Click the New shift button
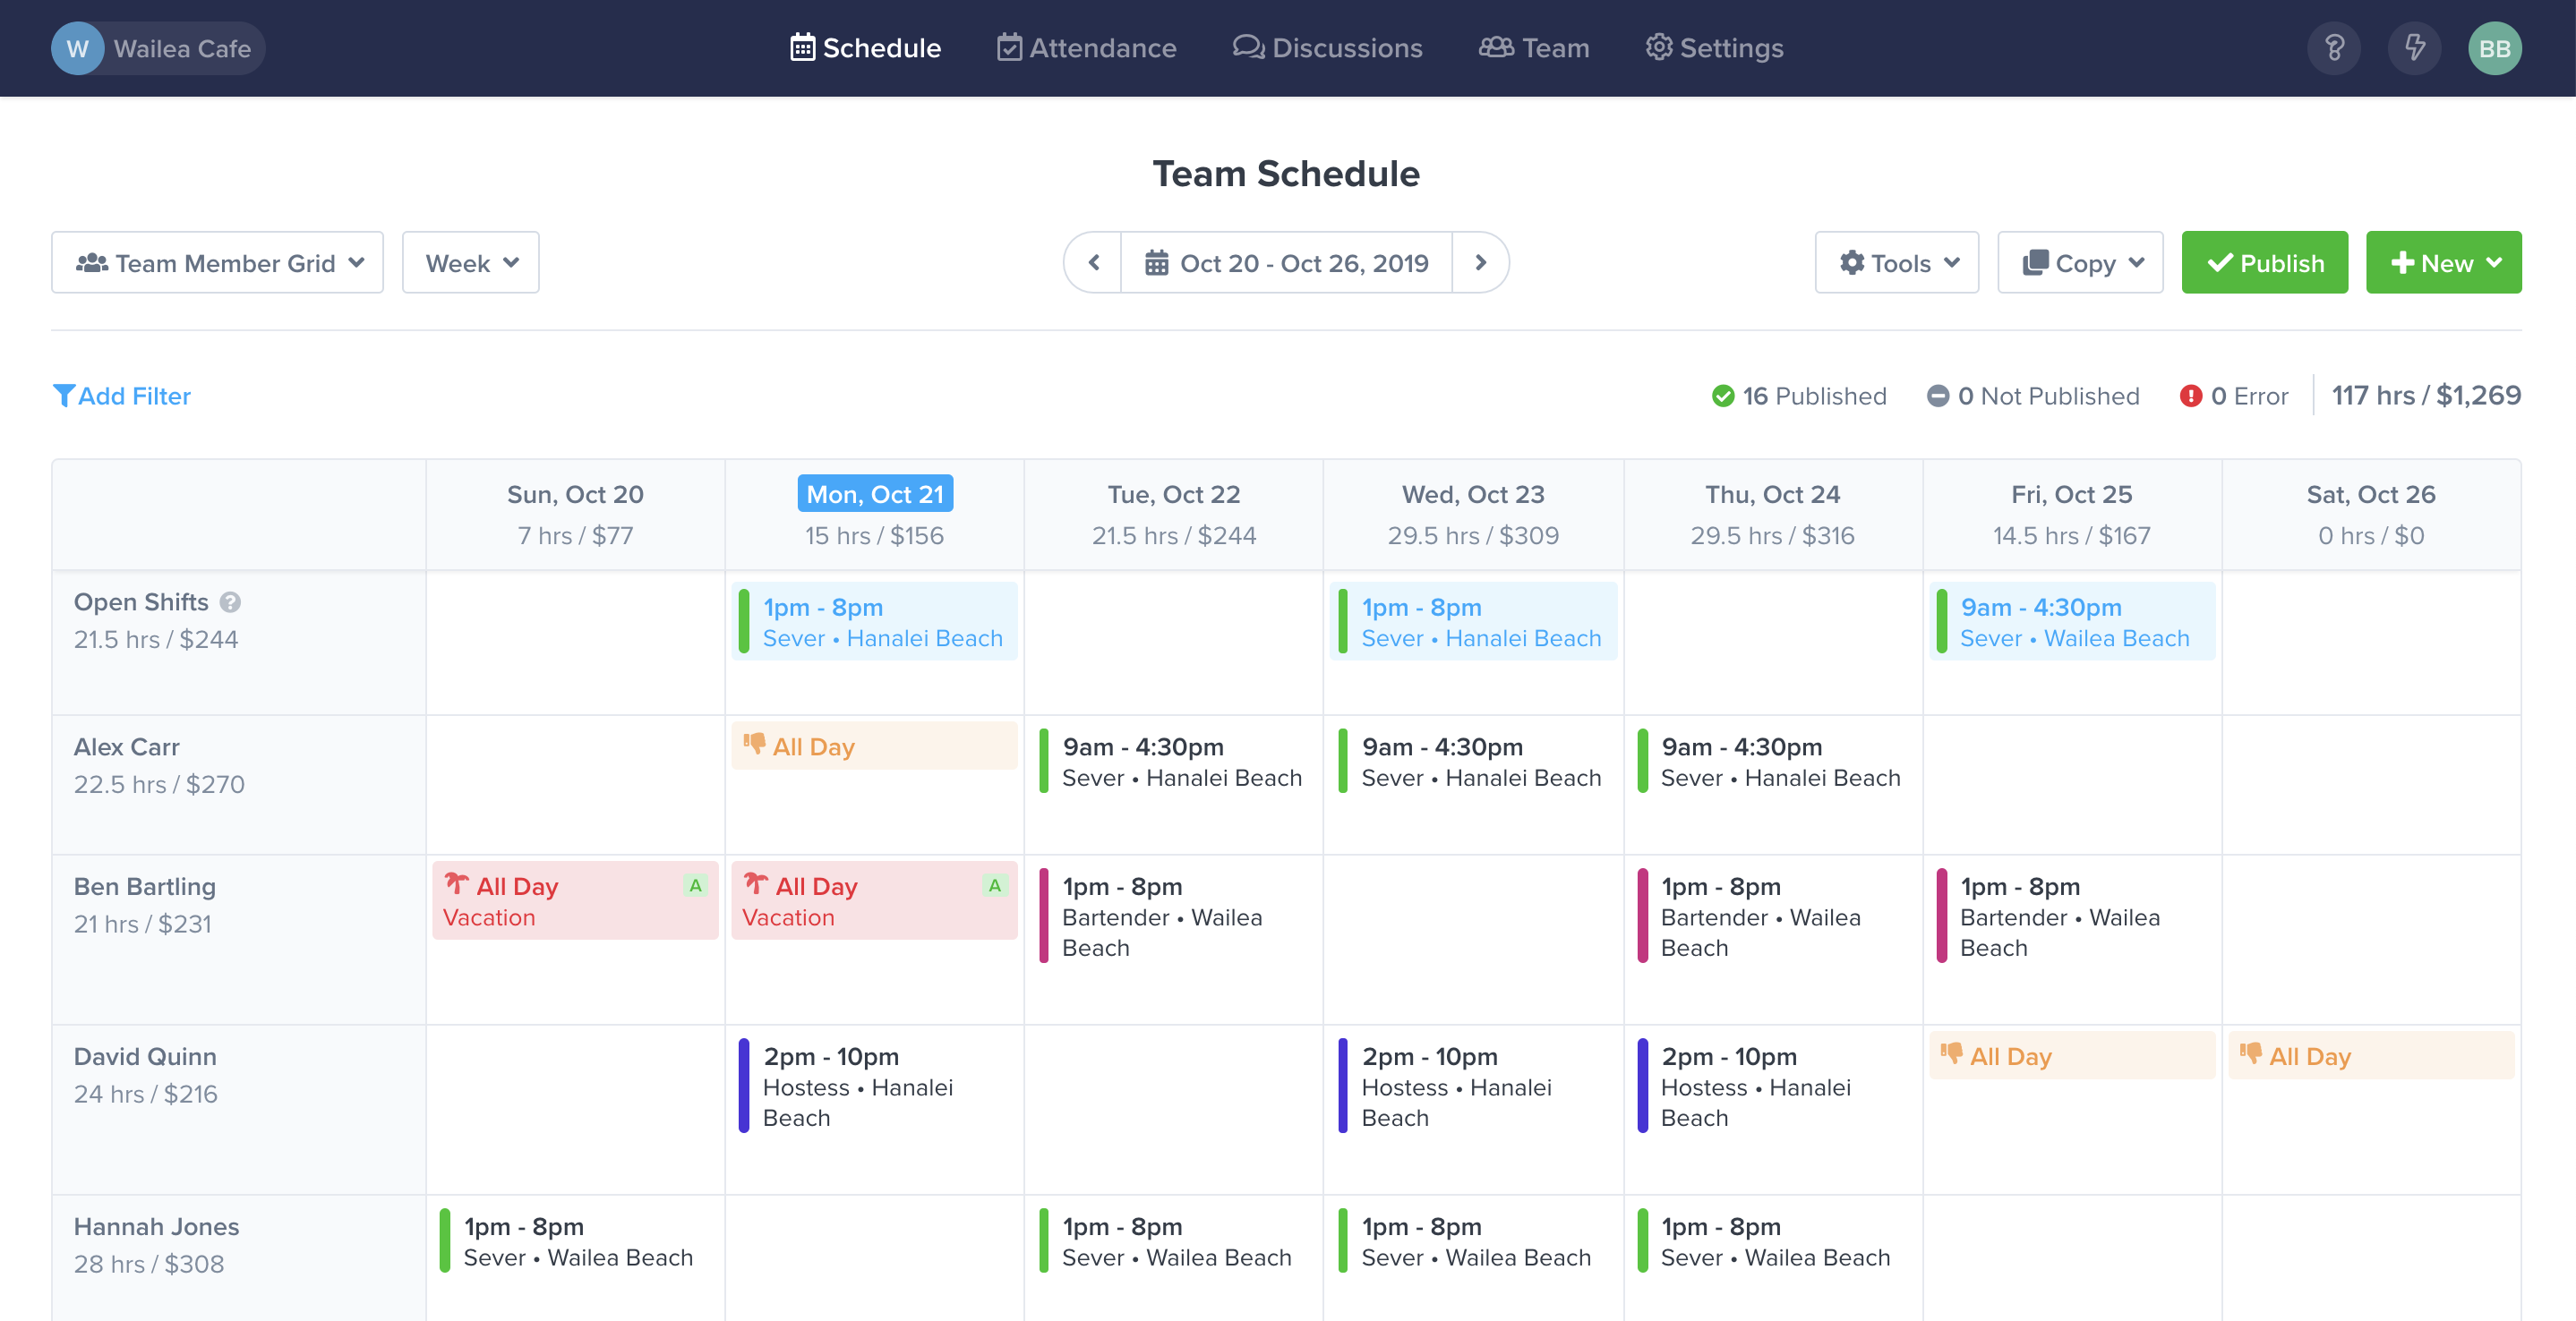The image size is (2576, 1321). [2444, 261]
